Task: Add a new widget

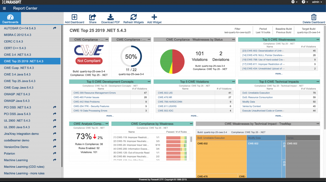Action: coord(154,19)
